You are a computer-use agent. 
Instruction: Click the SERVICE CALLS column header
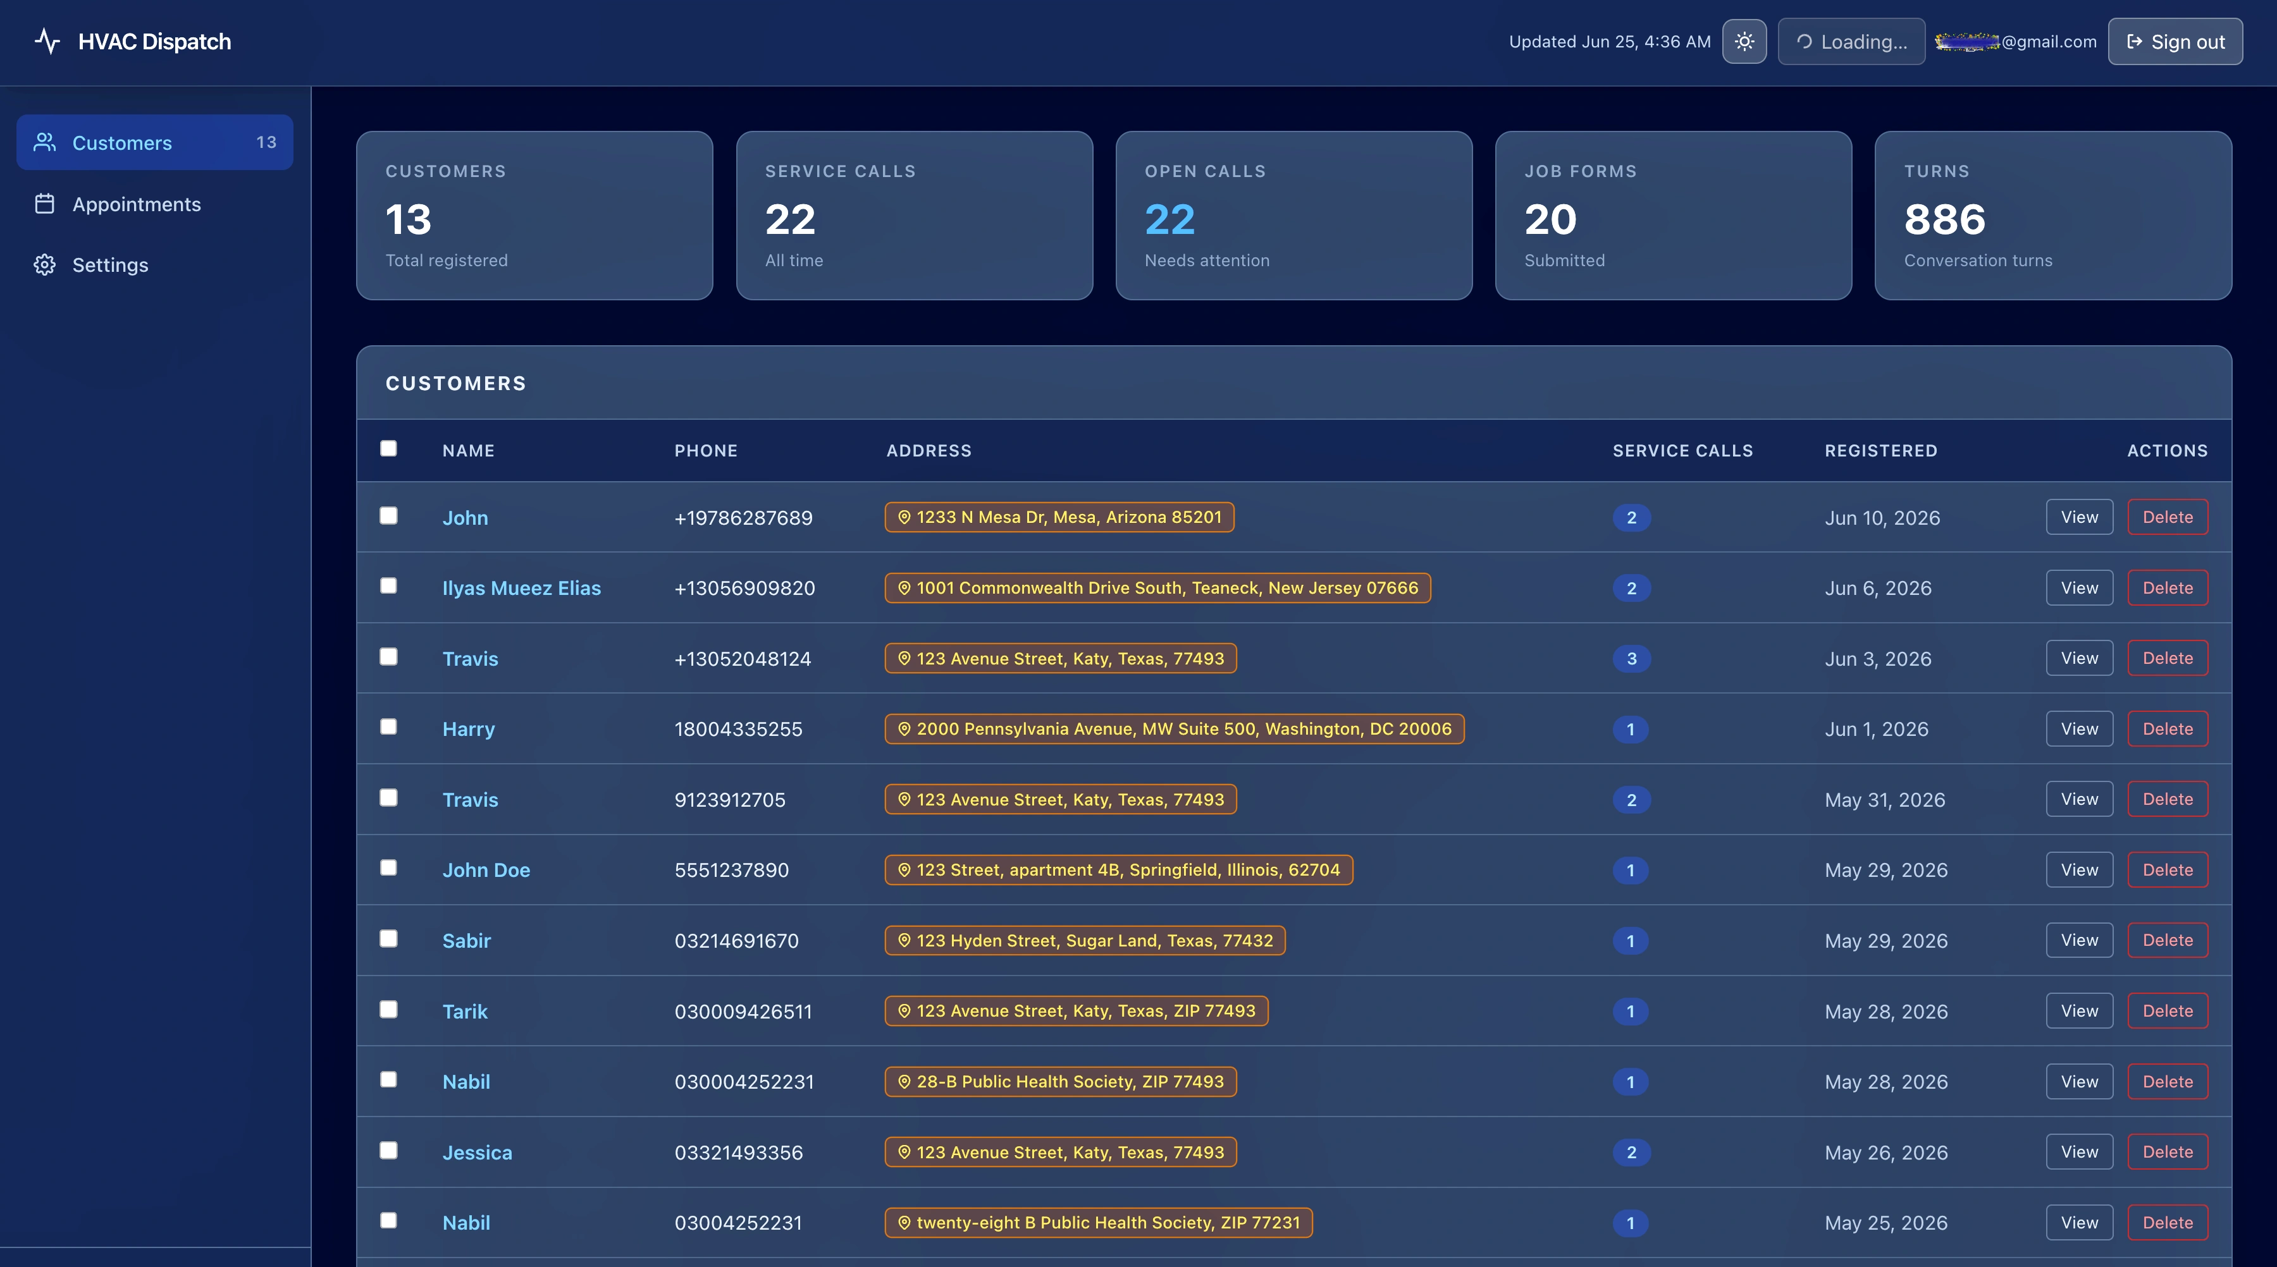click(1683, 451)
